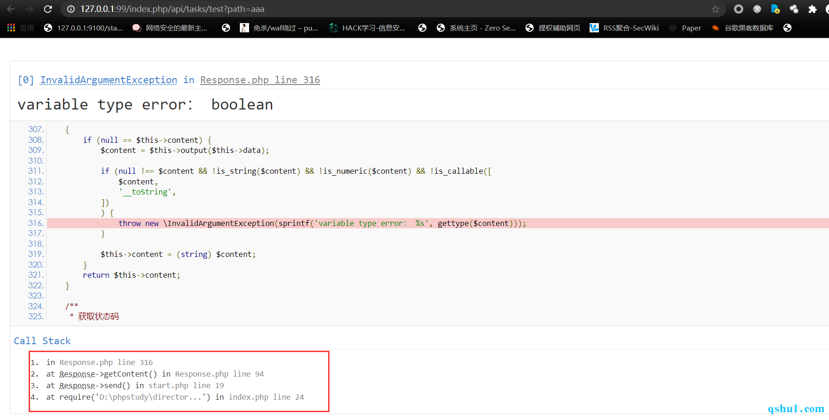Screen dimensions: 829x420
Task: Open the cloud-shaped extension icon
Action: pos(794,9)
